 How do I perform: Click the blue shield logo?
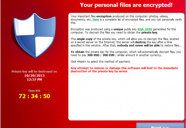tap(34, 35)
